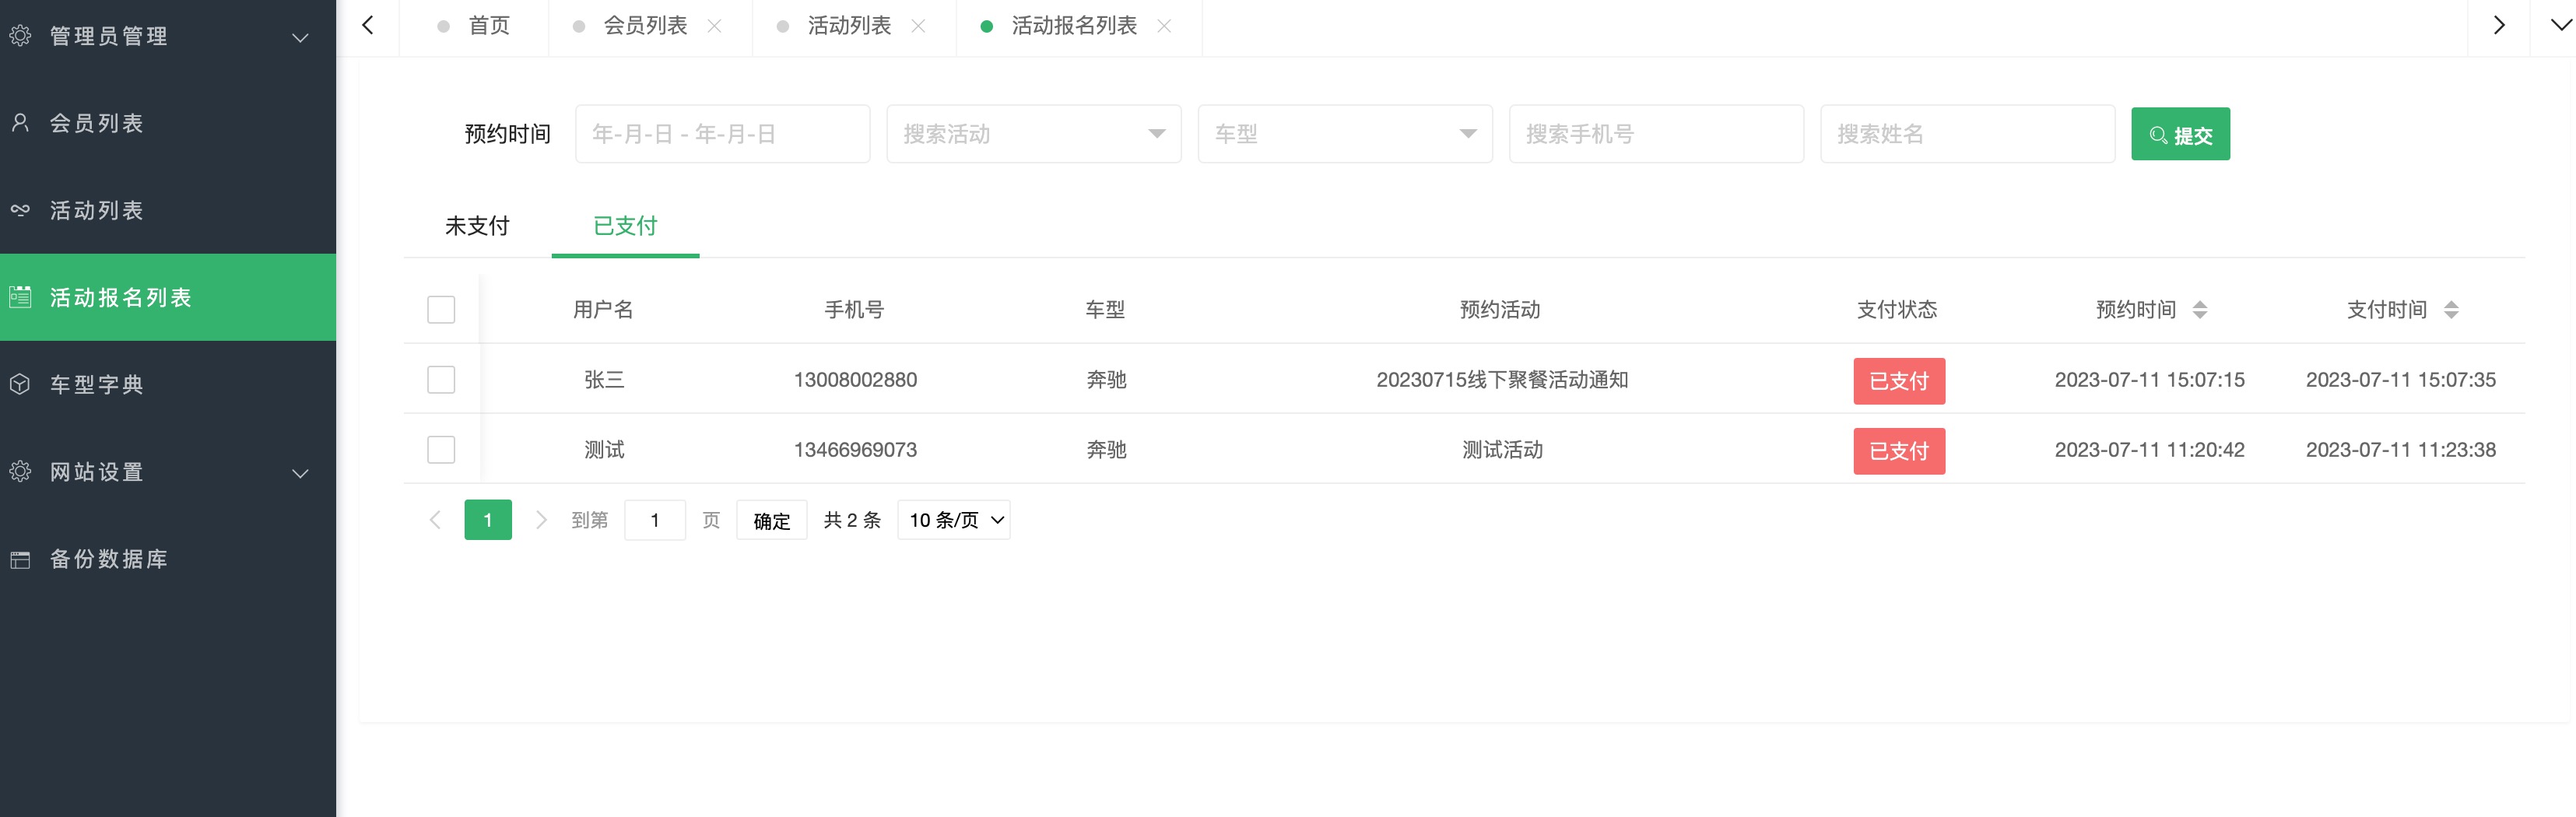
Task: Click booking time 2023-07-11 15:07:15
Action: click(x=2149, y=380)
